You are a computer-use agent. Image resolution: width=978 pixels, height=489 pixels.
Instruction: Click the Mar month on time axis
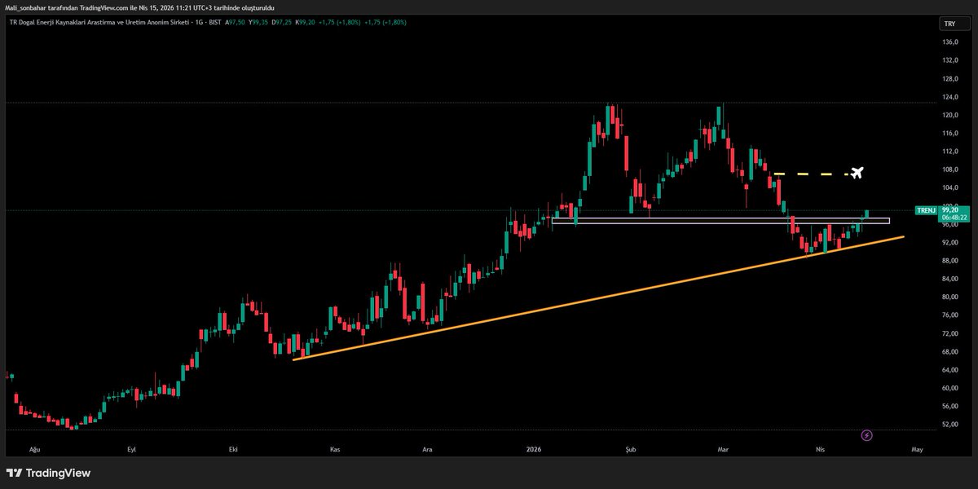tap(721, 448)
